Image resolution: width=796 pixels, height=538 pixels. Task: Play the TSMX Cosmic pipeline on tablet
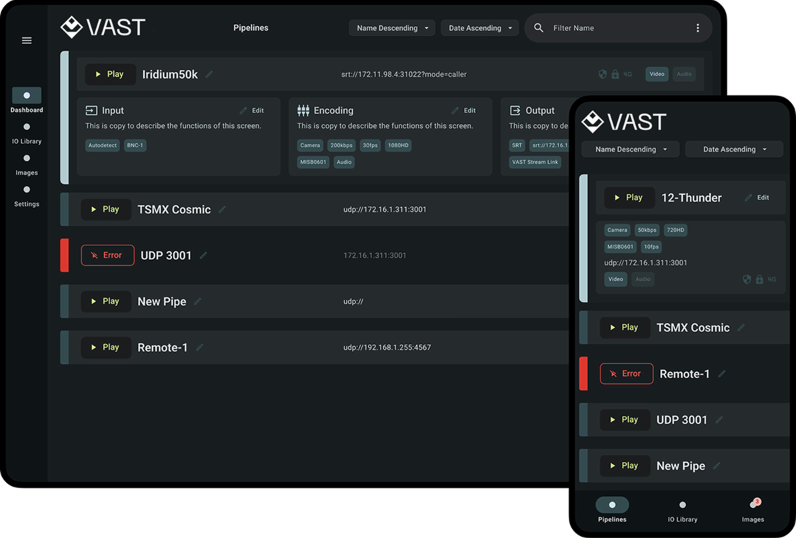(105, 209)
